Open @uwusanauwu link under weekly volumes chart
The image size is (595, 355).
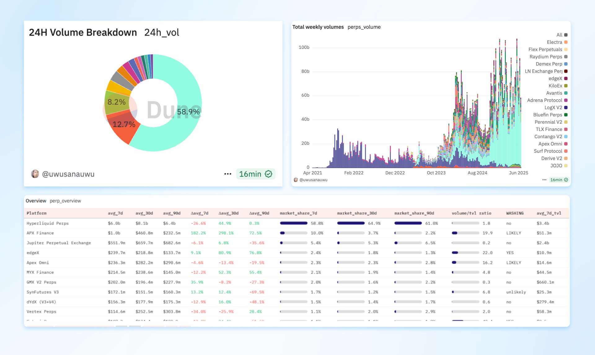tap(313, 180)
